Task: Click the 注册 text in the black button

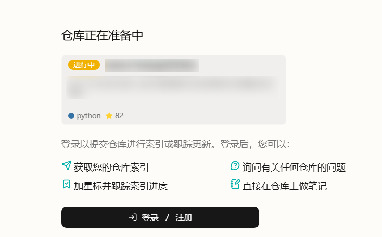Action: point(184,217)
